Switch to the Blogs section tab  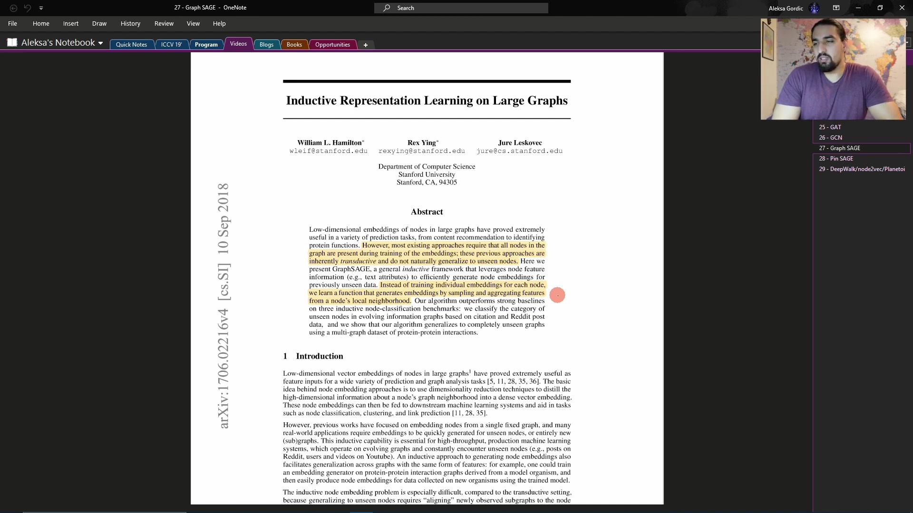click(266, 45)
